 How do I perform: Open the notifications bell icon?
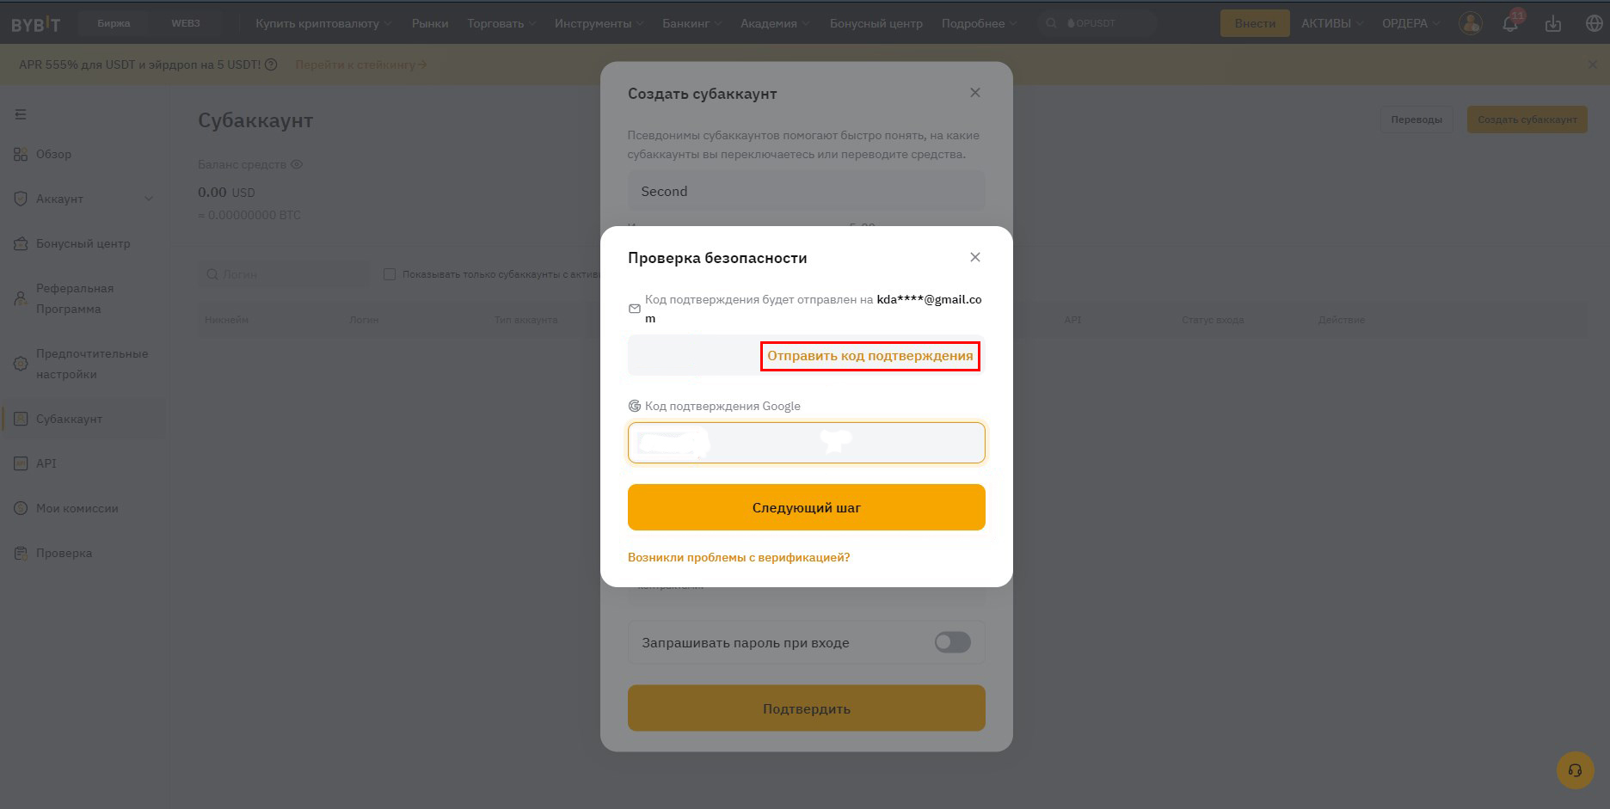point(1510,23)
